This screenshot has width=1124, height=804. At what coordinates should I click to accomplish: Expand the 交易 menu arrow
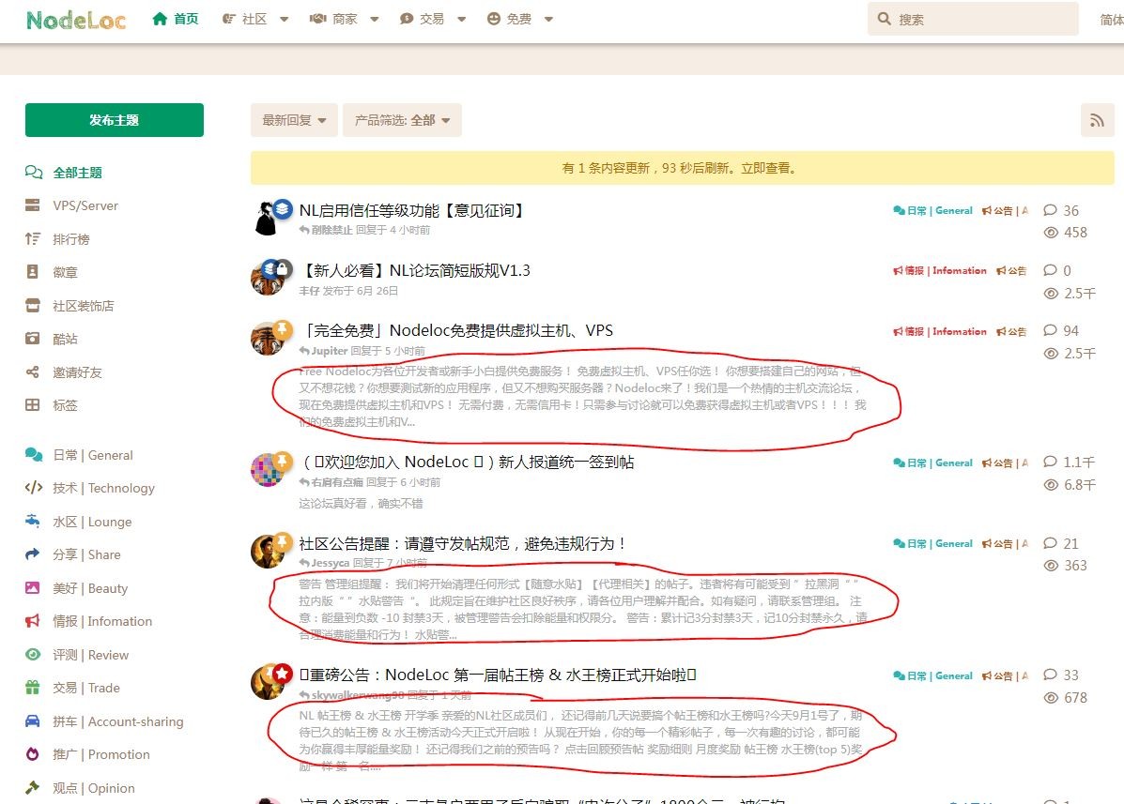coord(462,20)
